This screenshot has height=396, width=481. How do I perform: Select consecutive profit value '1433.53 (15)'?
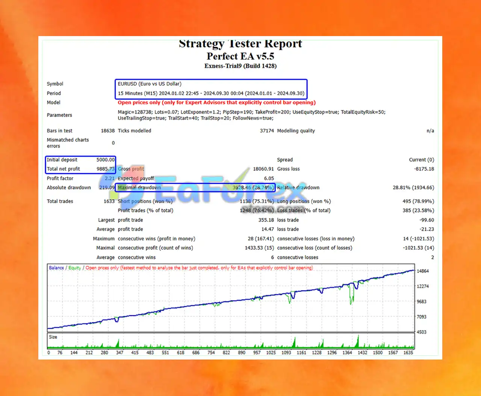[x=259, y=248]
